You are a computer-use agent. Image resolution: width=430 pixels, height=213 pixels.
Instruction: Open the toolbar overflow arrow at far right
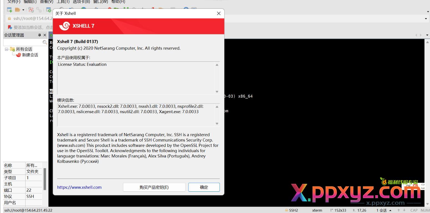point(428,12)
